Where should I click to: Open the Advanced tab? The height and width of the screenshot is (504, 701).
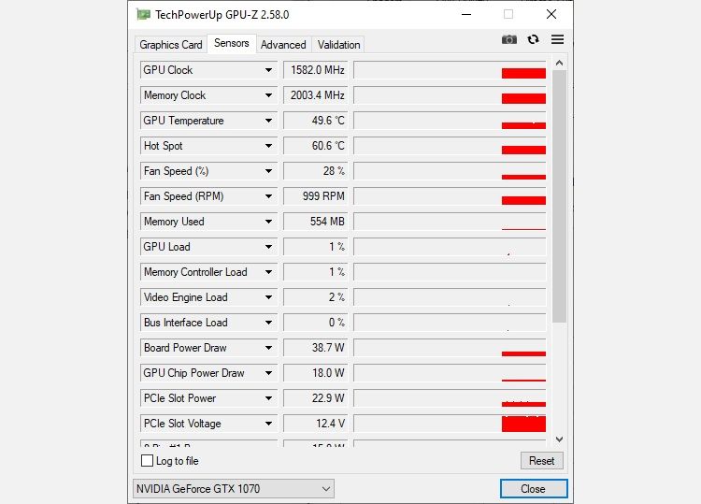point(283,45)
